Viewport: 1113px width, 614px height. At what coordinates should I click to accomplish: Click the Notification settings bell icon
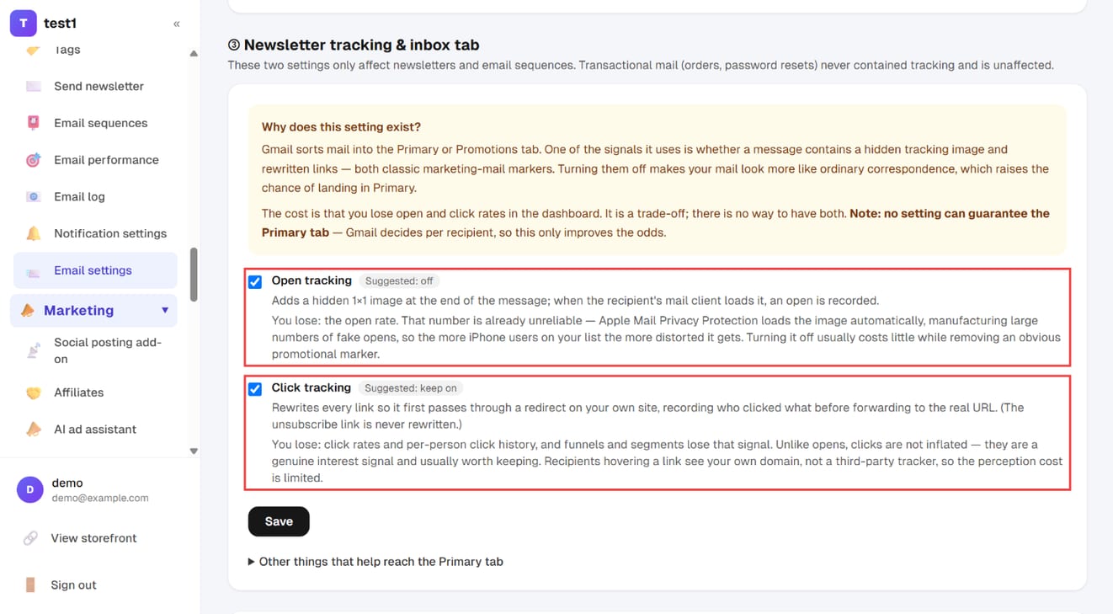pos(33,233)
